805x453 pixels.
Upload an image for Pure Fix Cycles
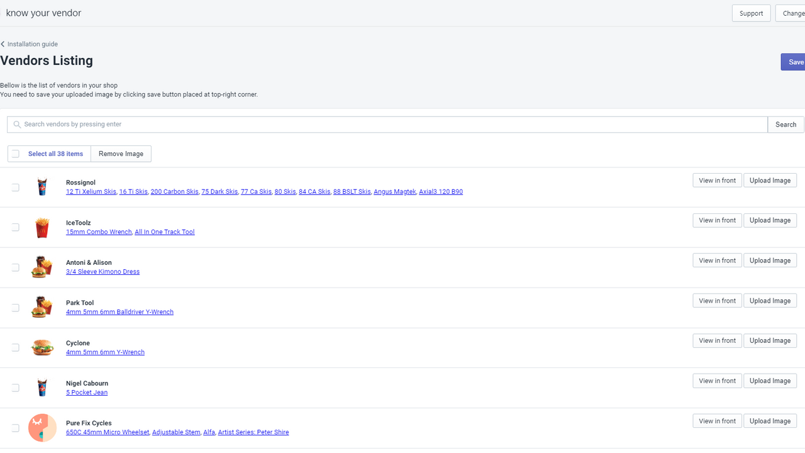770,421
